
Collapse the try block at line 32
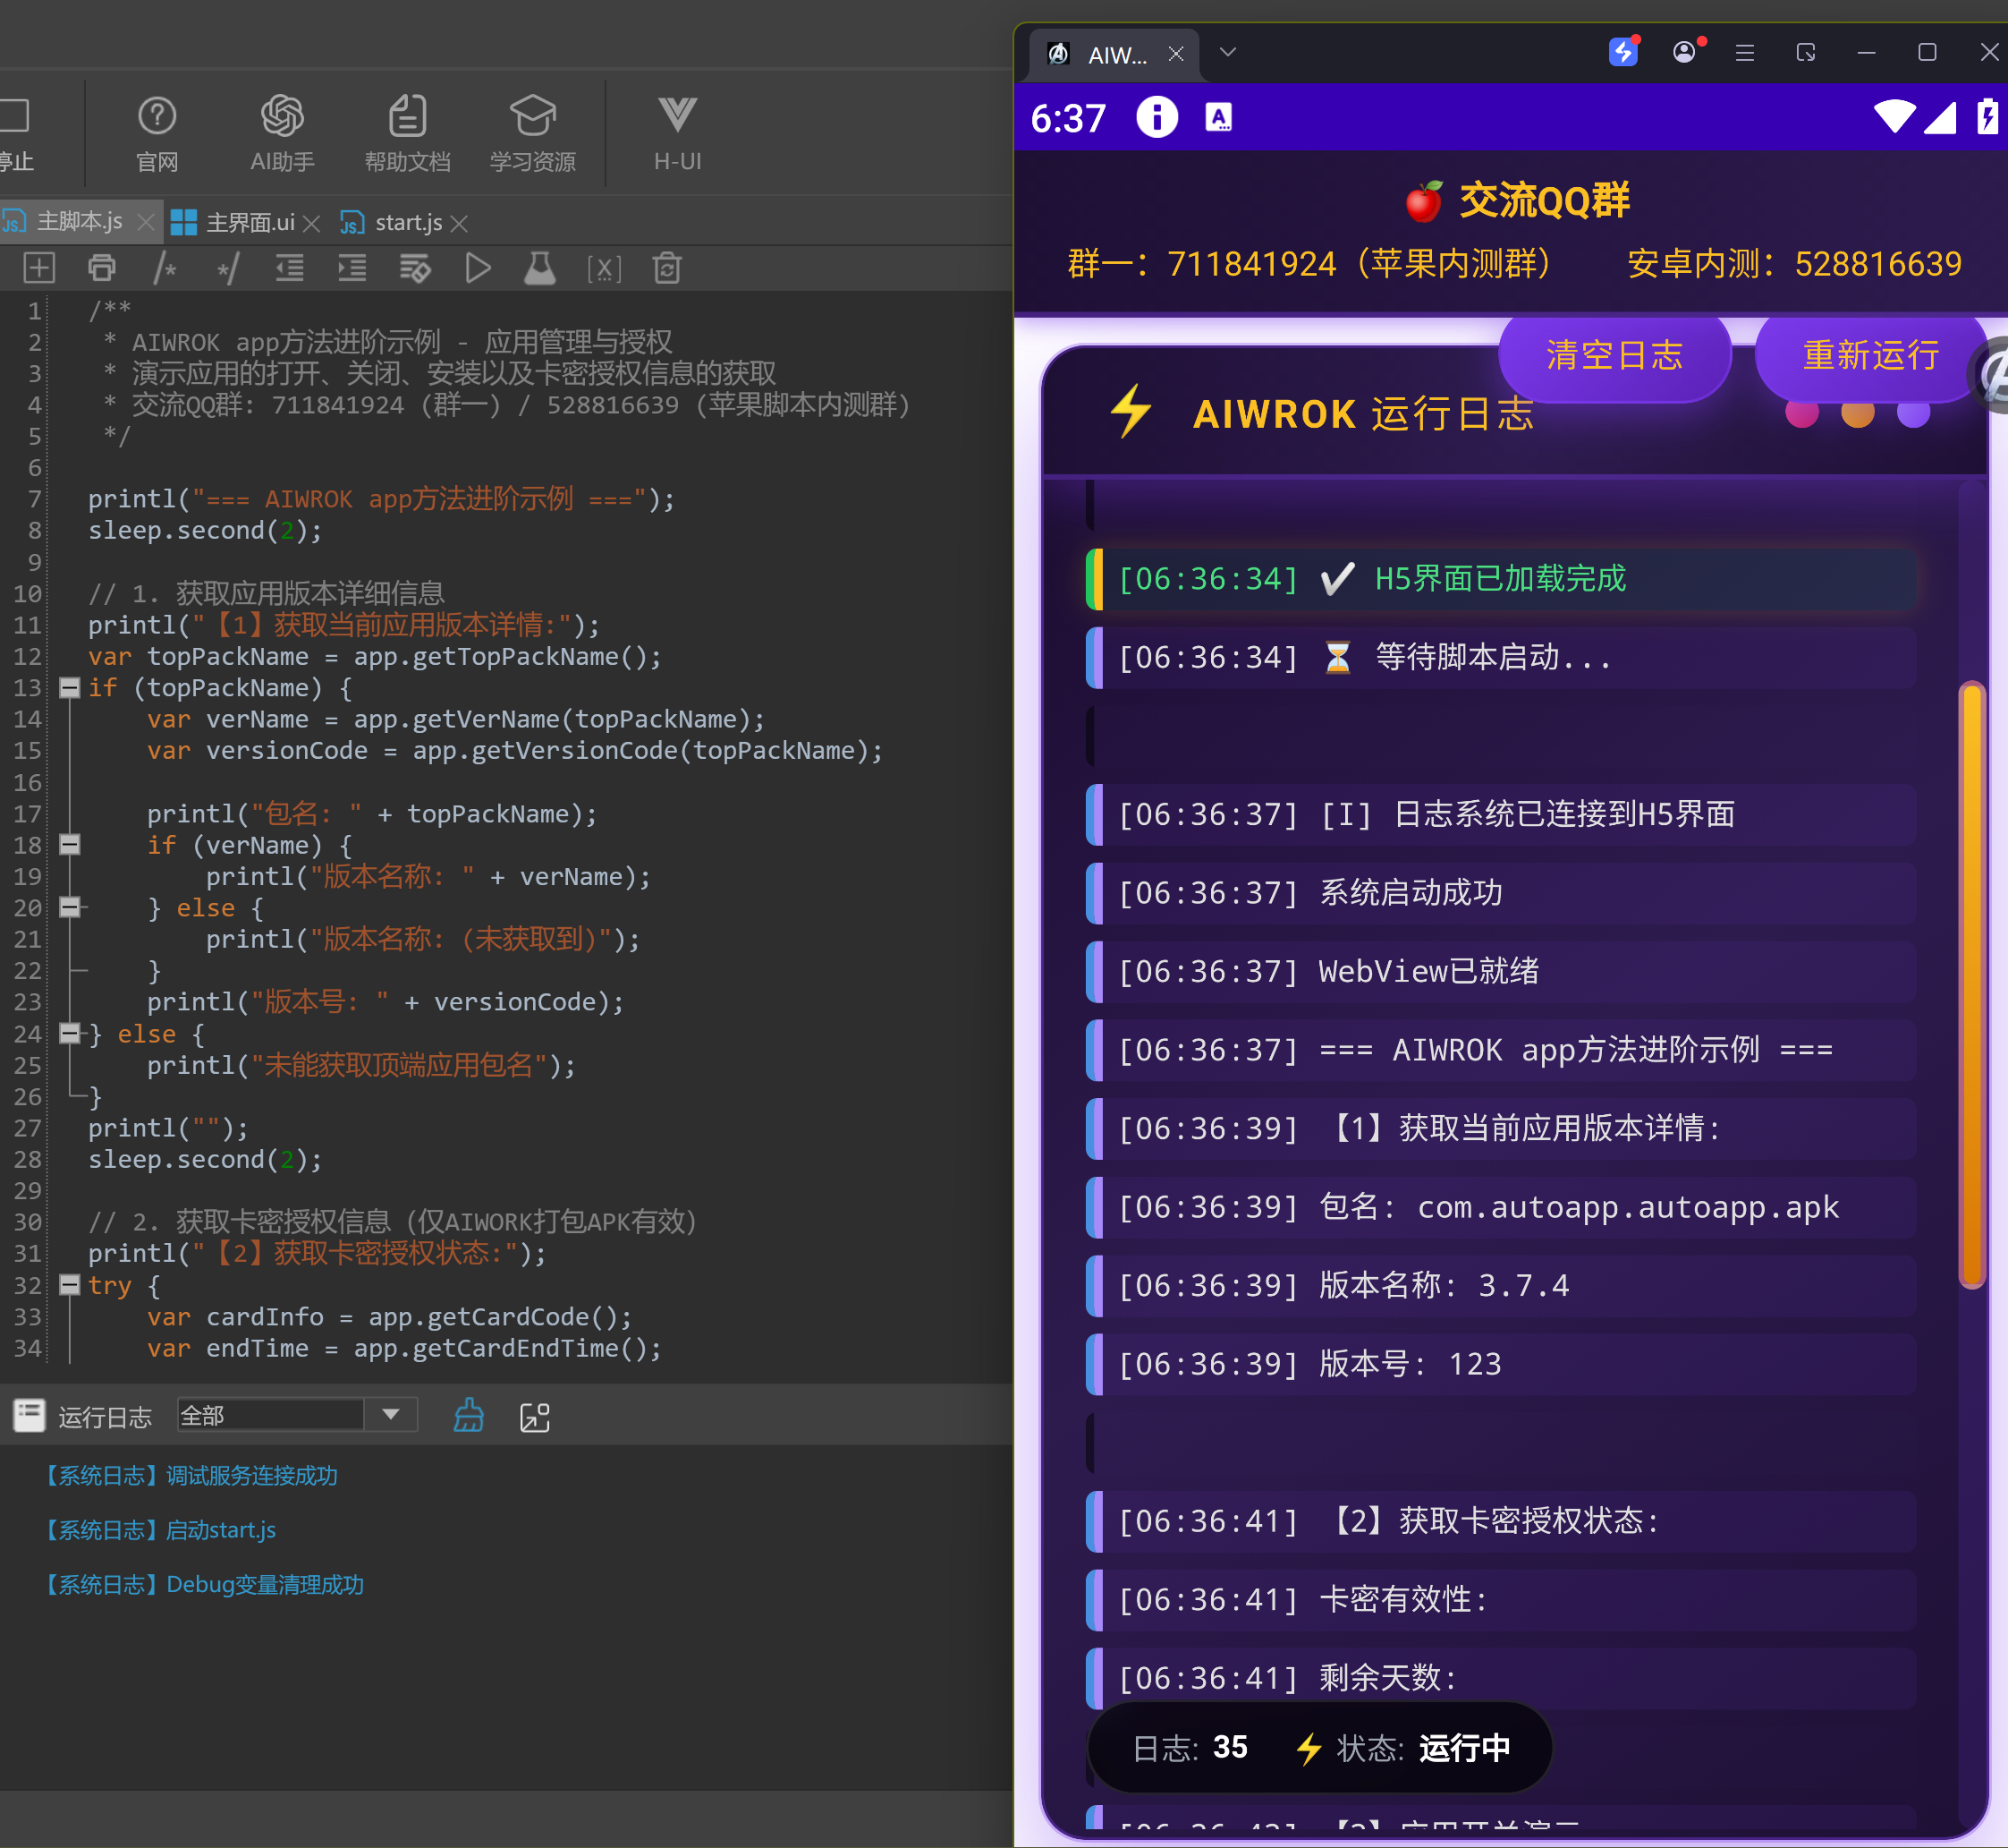(70, 1285)
